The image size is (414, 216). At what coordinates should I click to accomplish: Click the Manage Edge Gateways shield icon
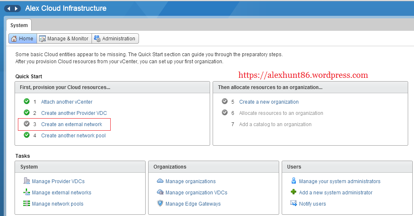160,204
